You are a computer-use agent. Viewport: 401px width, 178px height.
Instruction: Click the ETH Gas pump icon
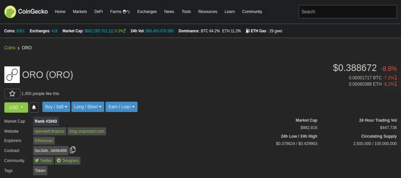click(x=248, y=31)
